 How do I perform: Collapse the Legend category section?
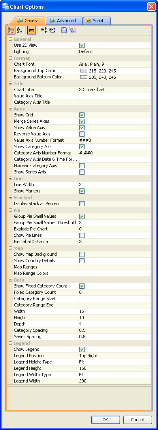pos(10,343)
